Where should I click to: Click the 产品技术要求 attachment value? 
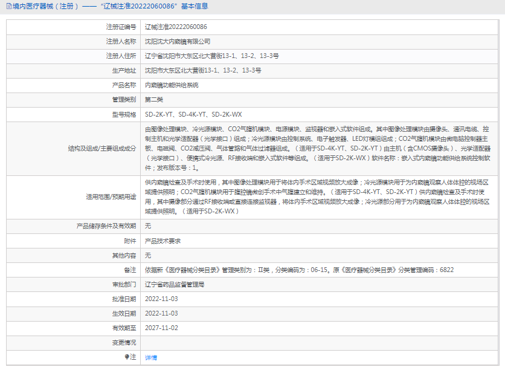coord(162,241)
